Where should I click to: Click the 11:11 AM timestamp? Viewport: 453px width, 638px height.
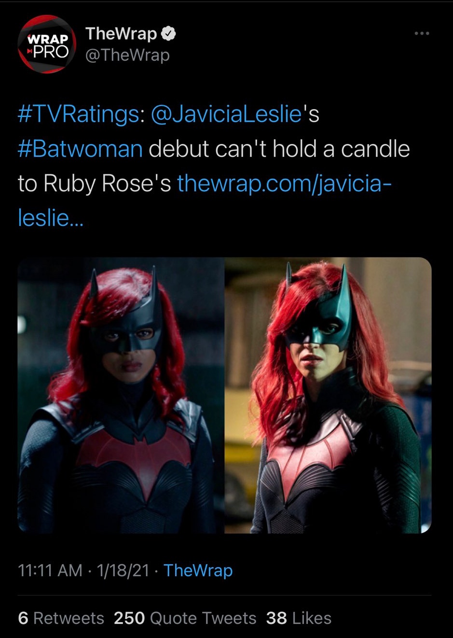coord(50,570)
